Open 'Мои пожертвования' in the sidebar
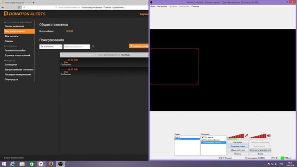This screenshot has height=167, width=297. 19,31
